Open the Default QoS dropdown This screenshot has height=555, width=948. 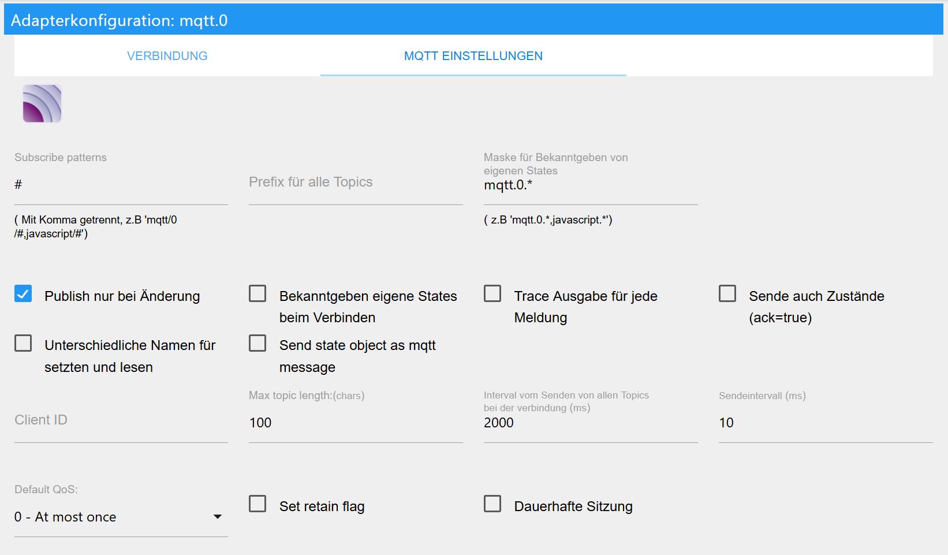115,517
